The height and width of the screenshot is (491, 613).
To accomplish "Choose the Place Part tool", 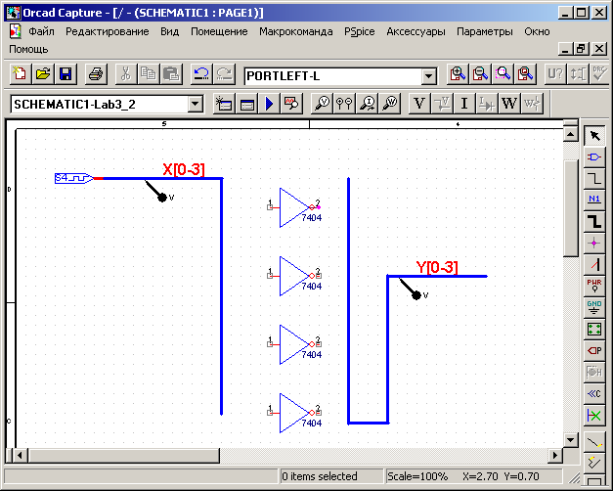I will click(594, 157).
